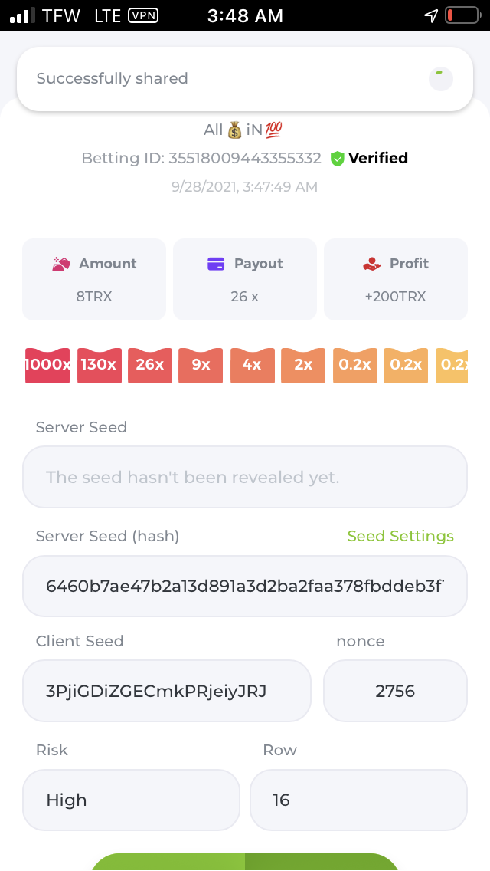Click the nonce field showing 2756
The height and width of the screenshot is (871, 490).
coord(395,691)
